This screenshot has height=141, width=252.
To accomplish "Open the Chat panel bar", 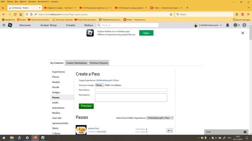I will click(226, 132).
